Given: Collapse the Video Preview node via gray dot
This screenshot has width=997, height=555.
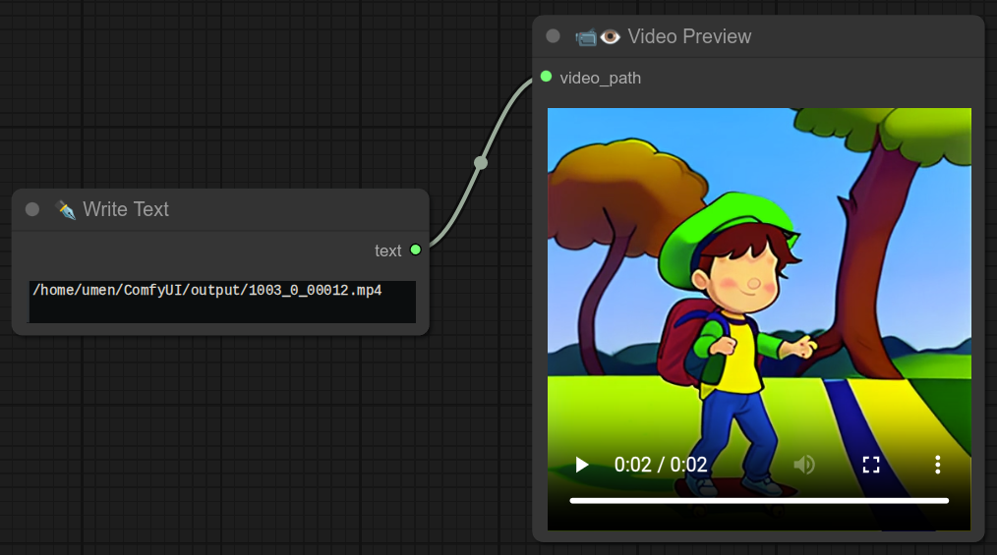Looking at the screenshot, I should point(553,36).
